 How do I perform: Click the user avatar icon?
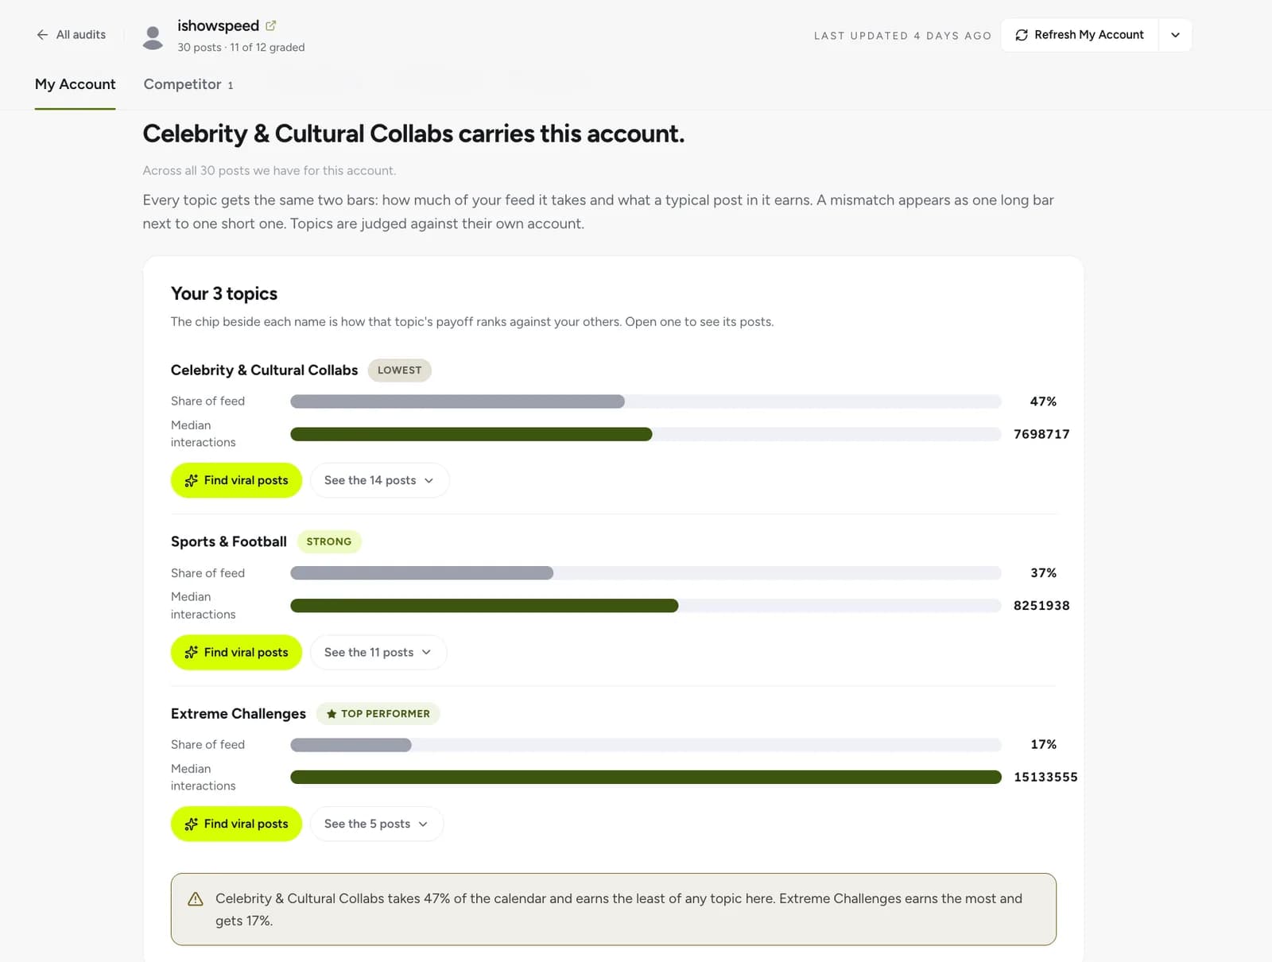point(153,37)
